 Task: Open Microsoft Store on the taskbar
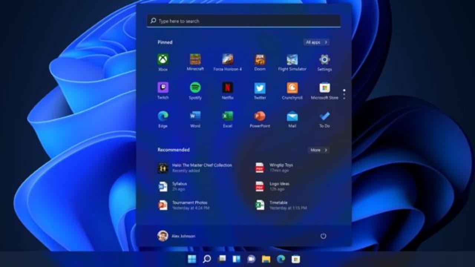[x=295, y=259]
